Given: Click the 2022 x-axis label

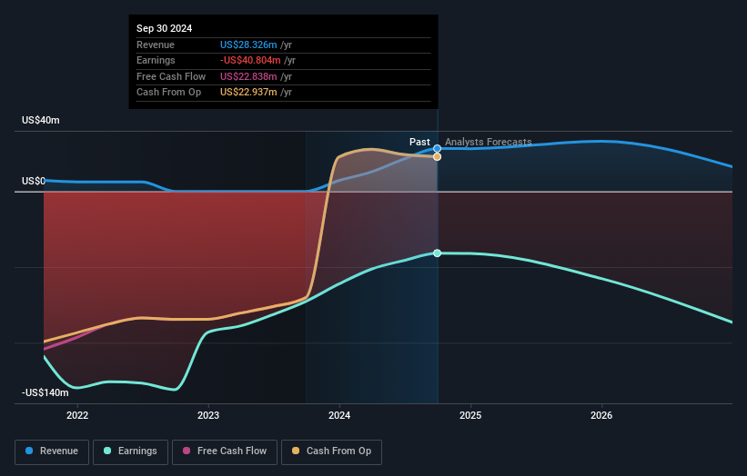Looking at the screenshot, I should 77,415.
